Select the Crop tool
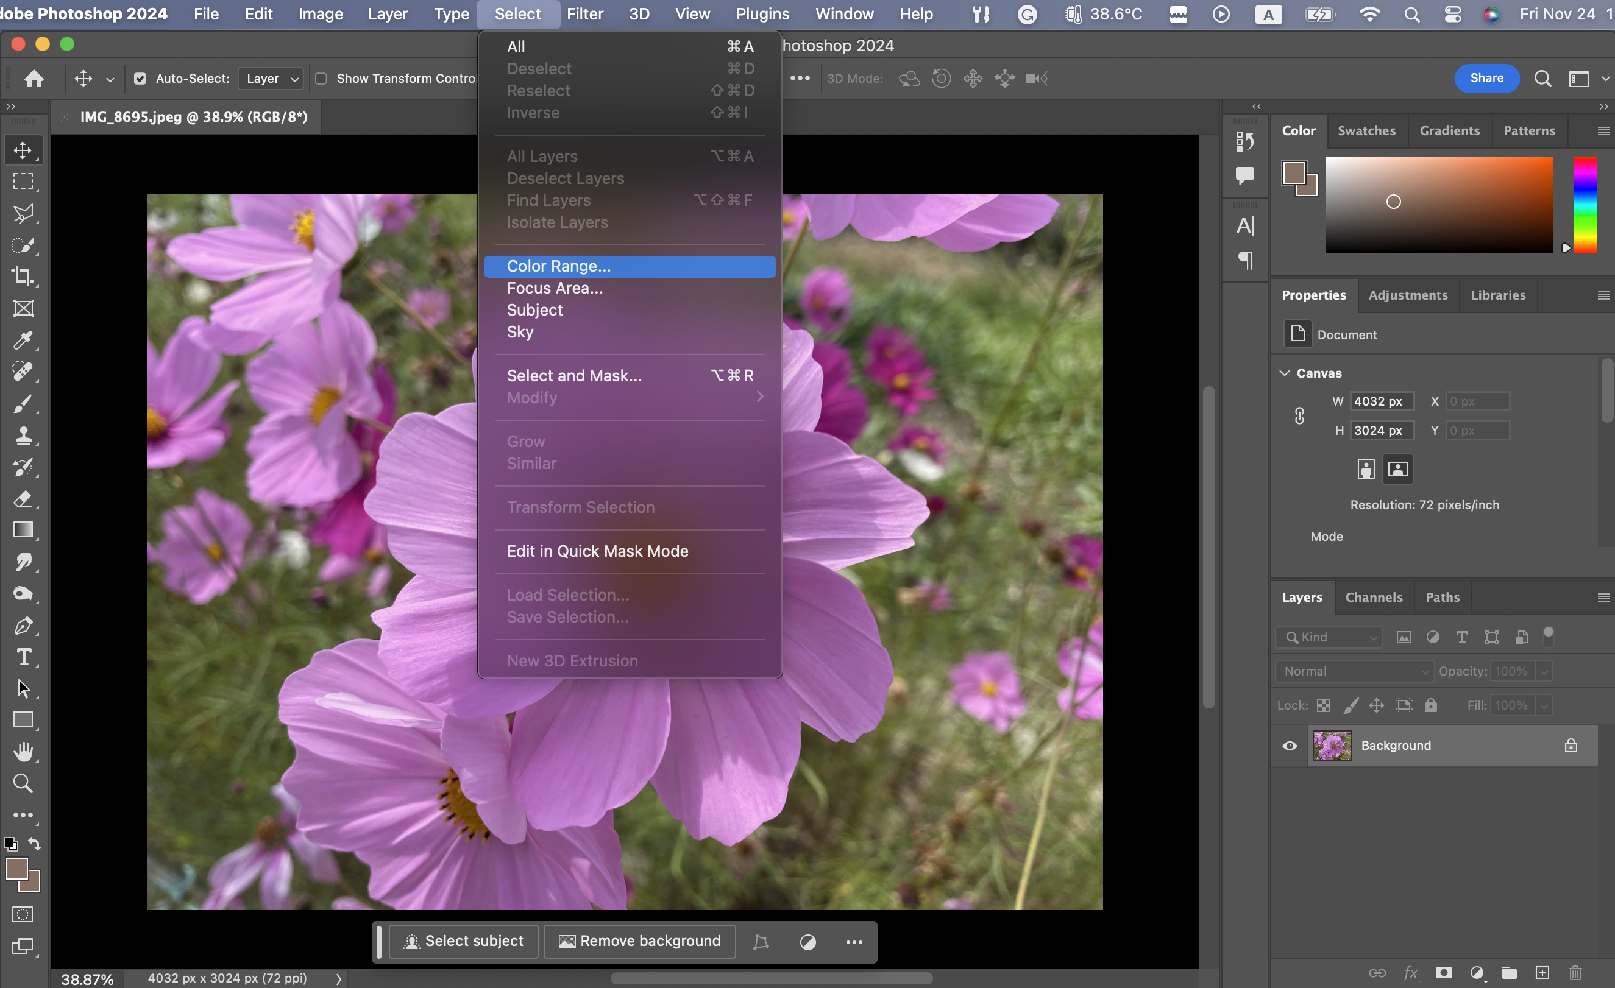This screenshot has height=988, width=1615. click(23, 277)
